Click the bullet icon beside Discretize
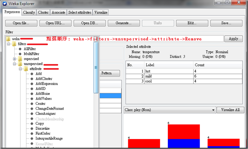 click(x=32, y=129)
